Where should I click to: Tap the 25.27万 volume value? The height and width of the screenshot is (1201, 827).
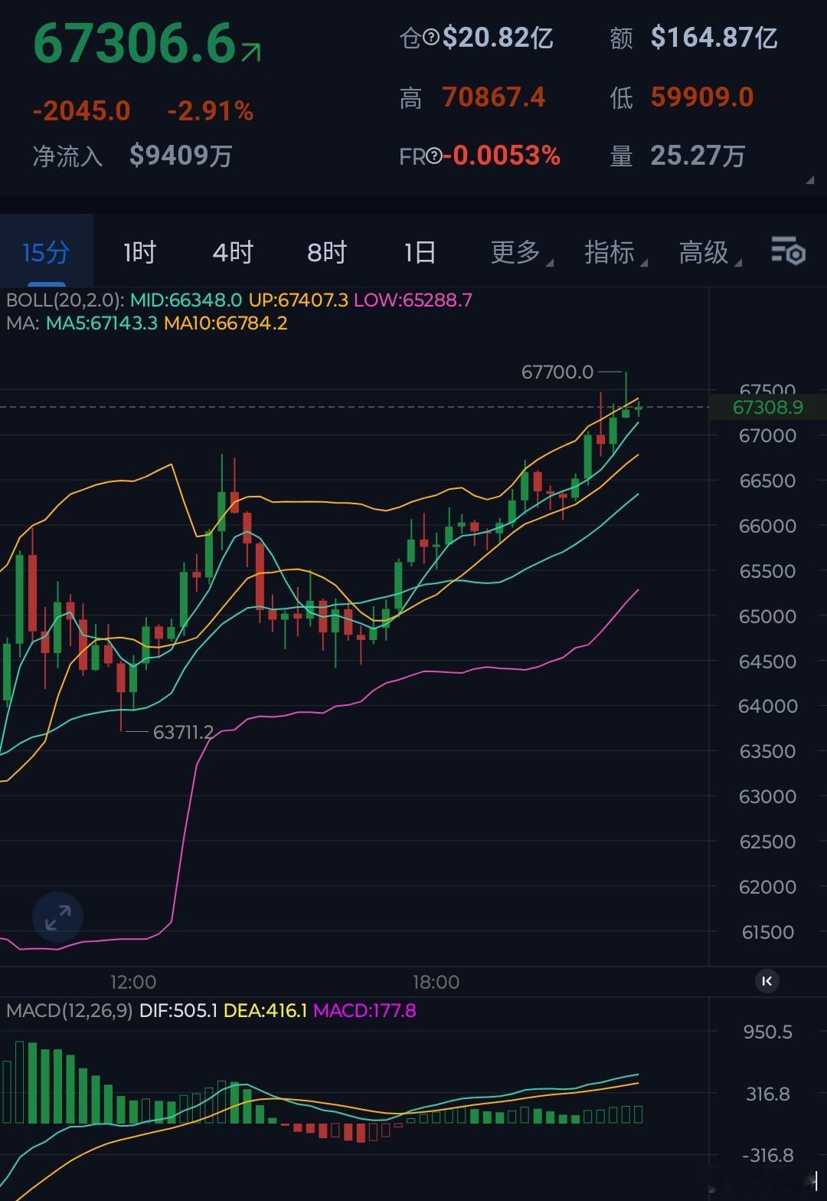[x=698, y=156]
